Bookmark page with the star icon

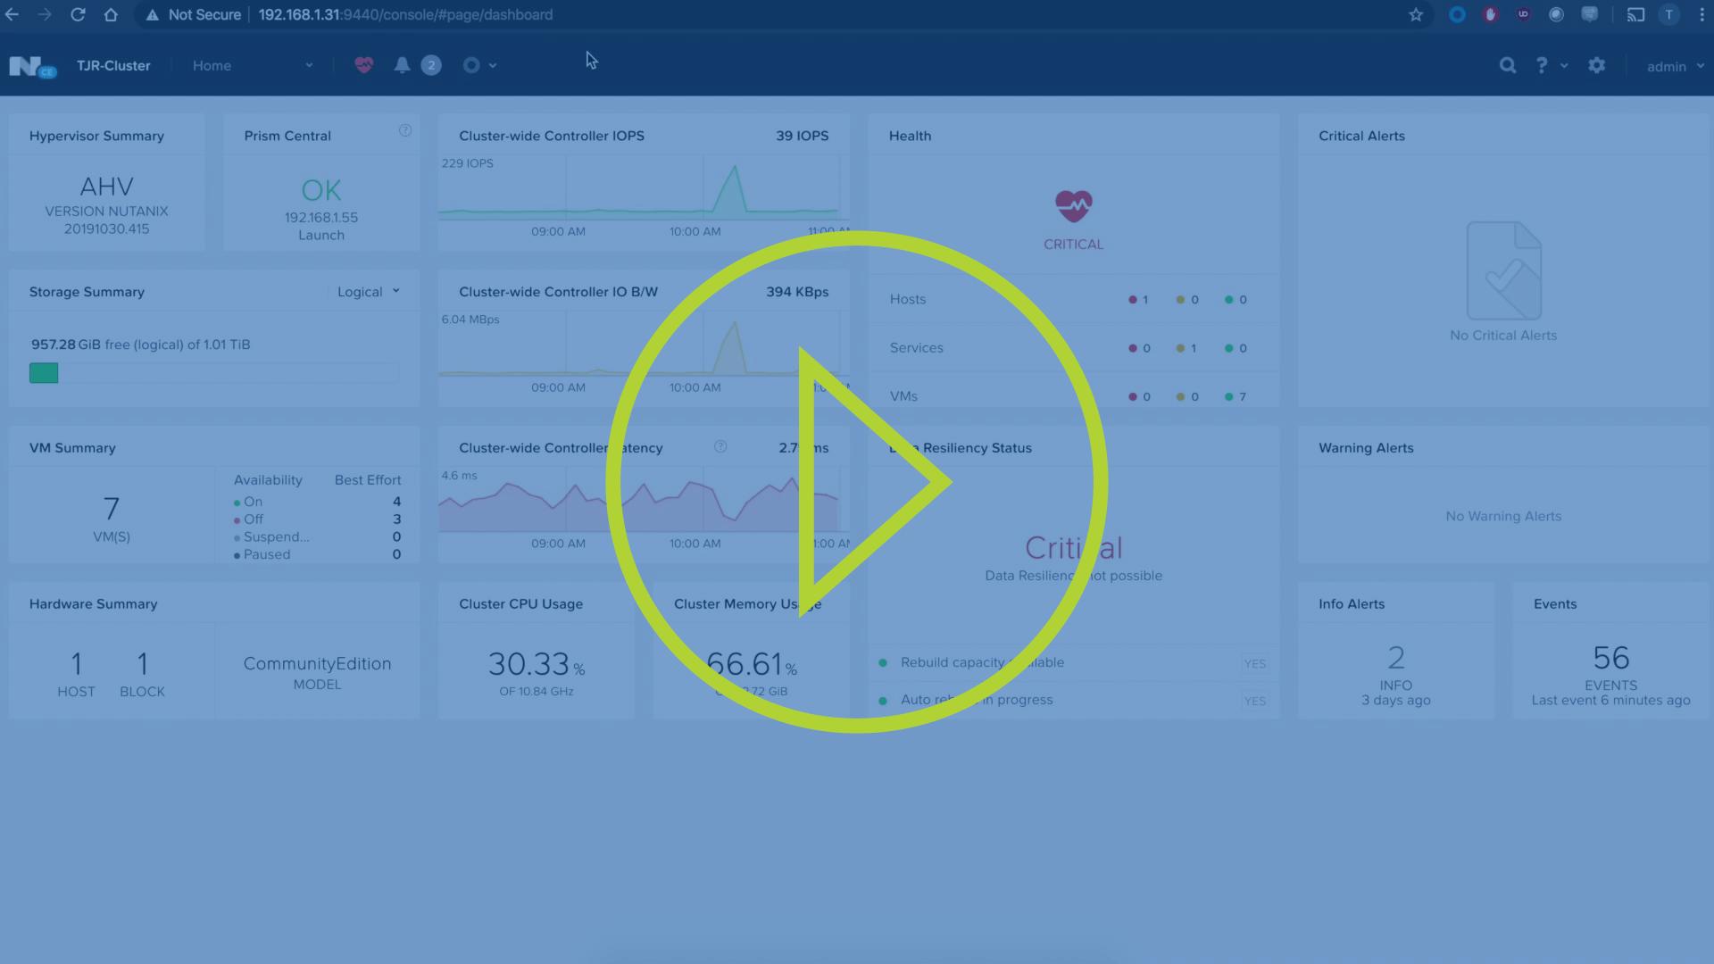tap(1416, 14)
